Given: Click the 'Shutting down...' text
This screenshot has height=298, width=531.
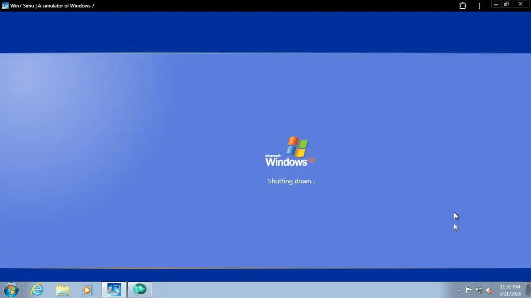Looking at the screenshot, I should [292, 181].
